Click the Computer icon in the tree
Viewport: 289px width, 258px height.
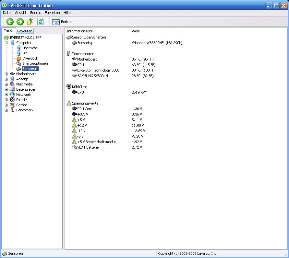tap(13, 43)
